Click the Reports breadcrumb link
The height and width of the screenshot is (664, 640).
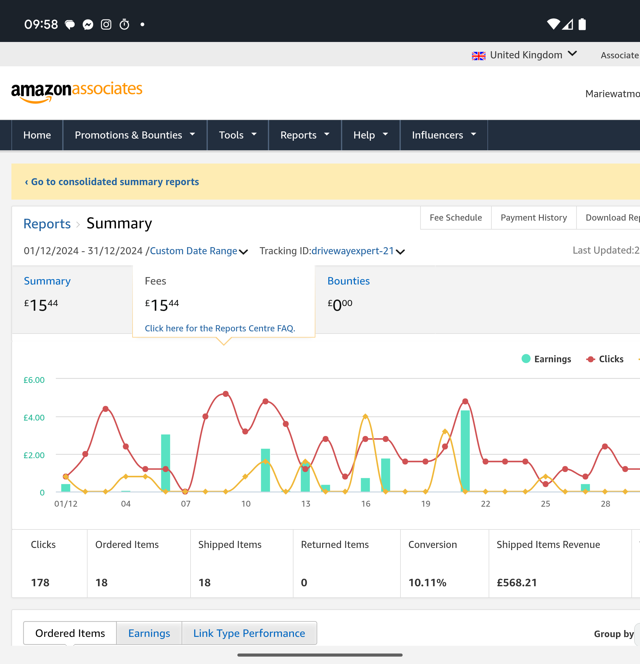click(47, 224)
